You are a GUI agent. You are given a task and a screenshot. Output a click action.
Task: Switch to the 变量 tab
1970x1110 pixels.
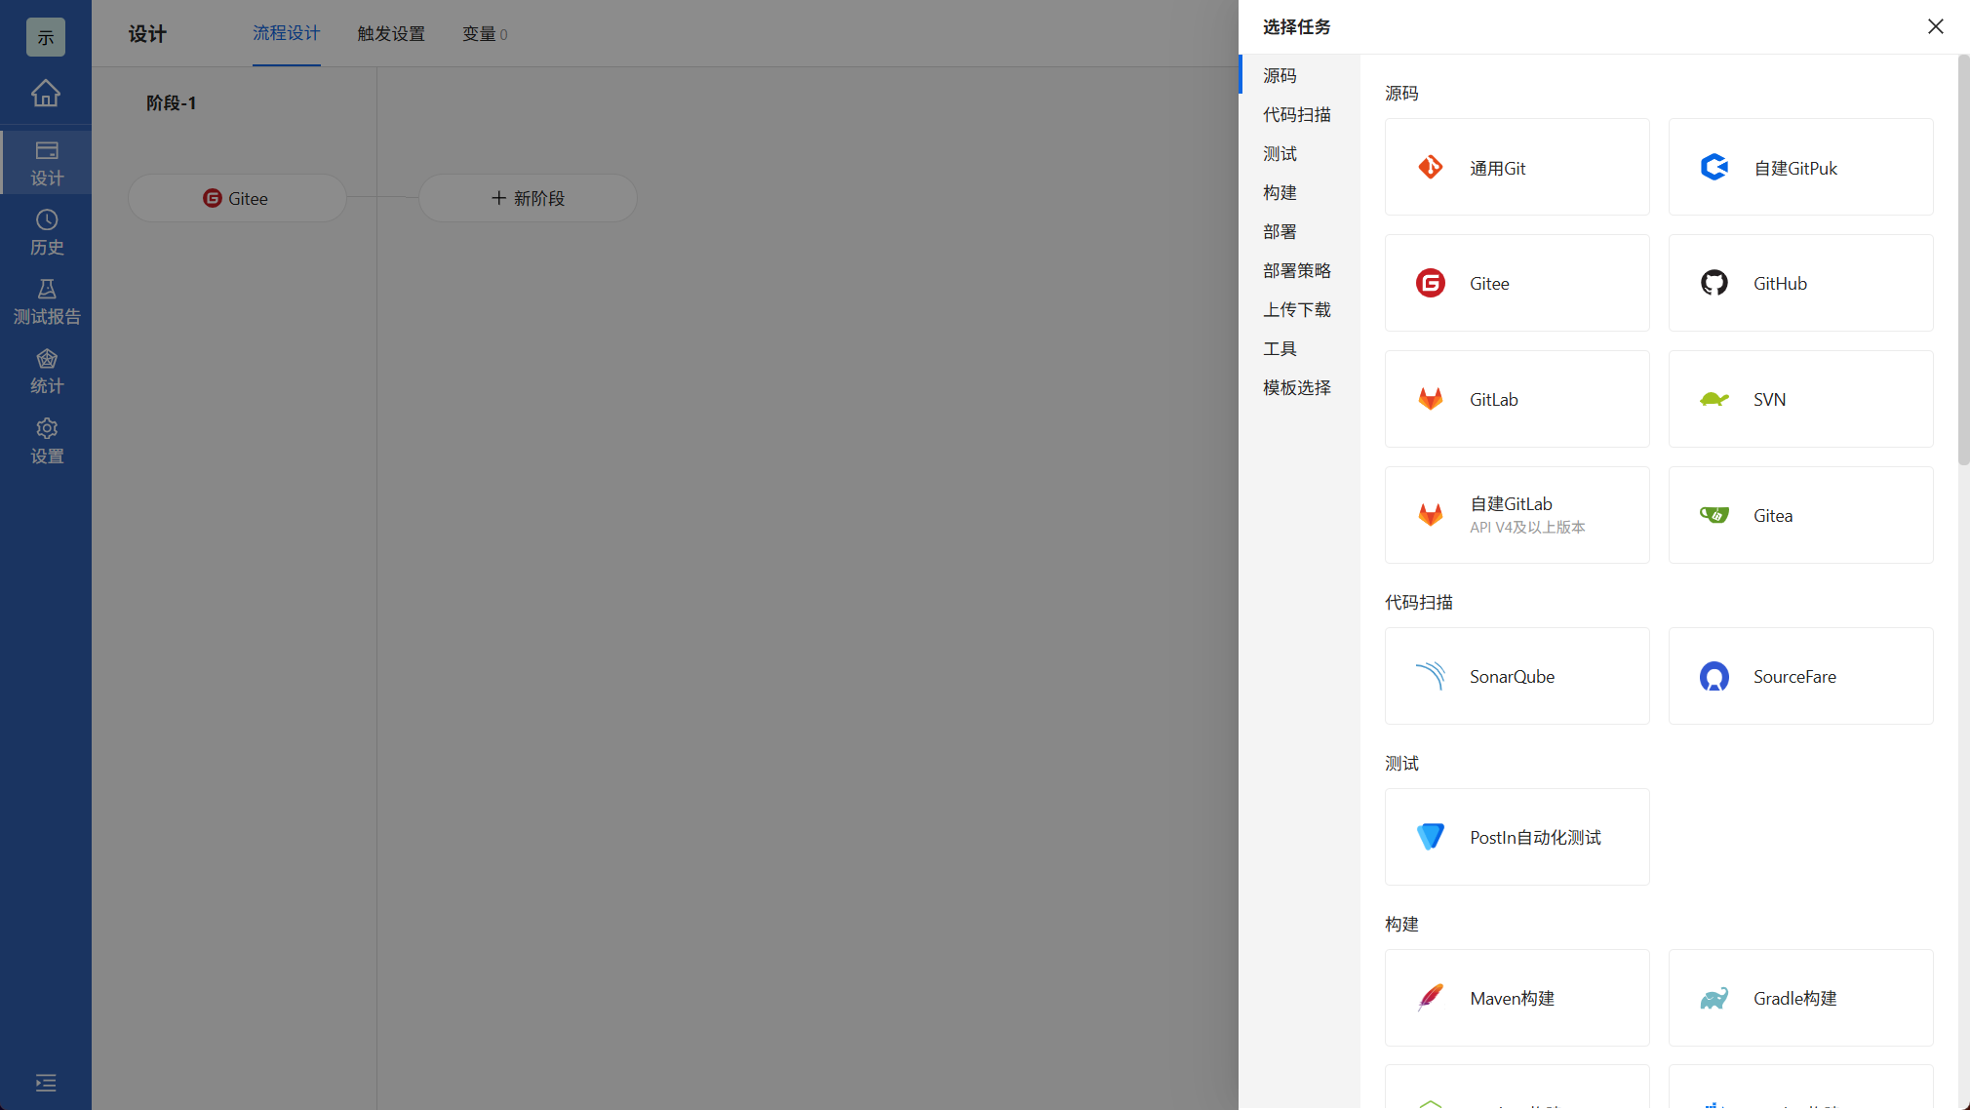[485, 34]
